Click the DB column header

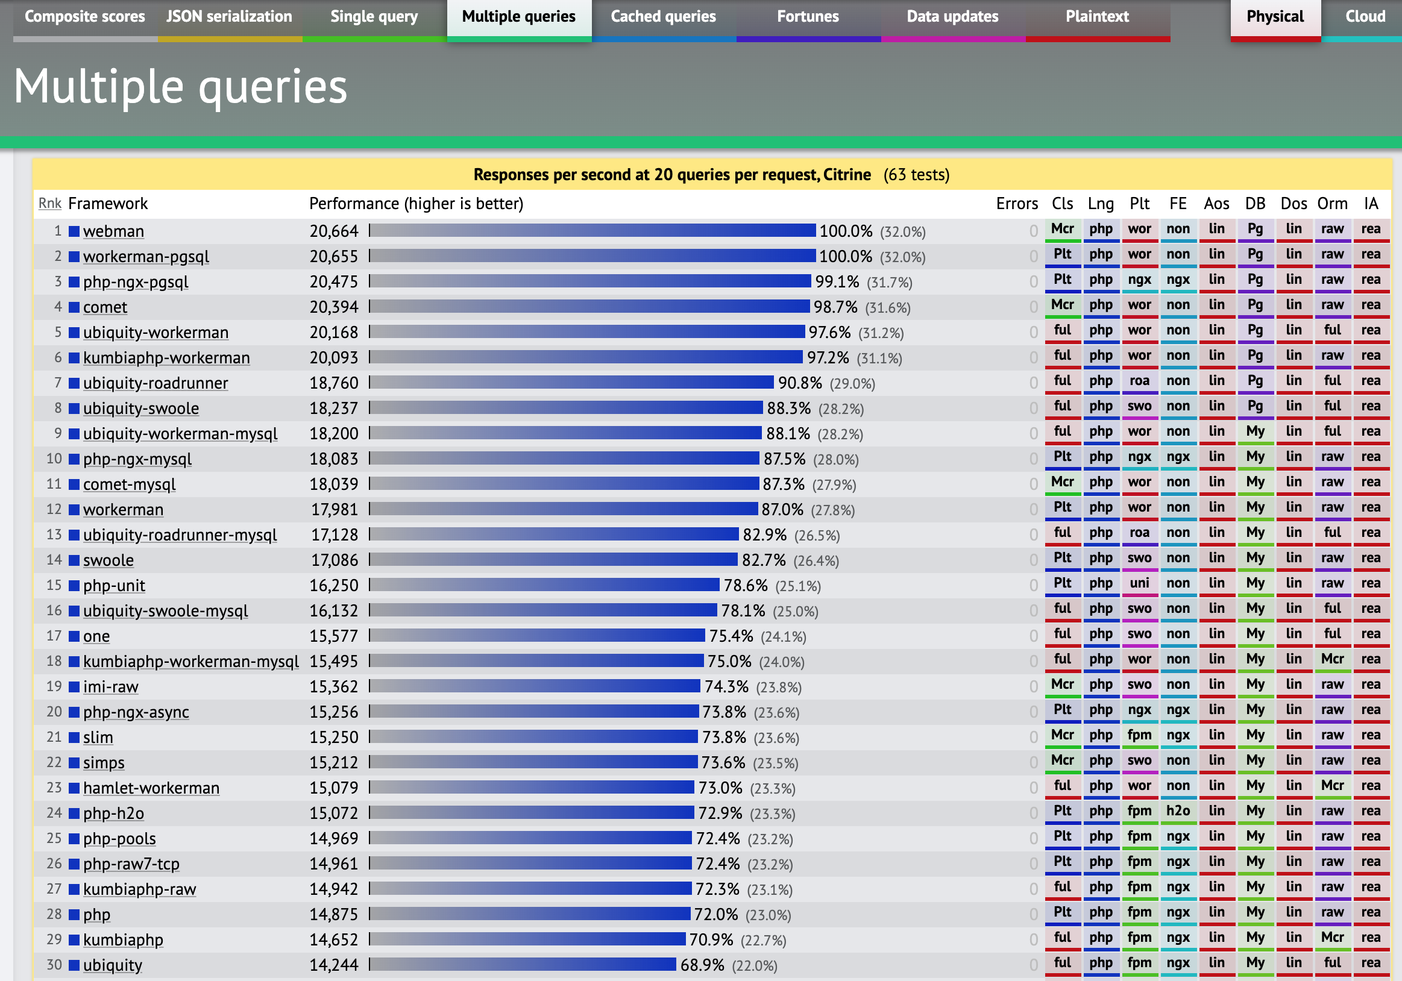click(1256, 204)
